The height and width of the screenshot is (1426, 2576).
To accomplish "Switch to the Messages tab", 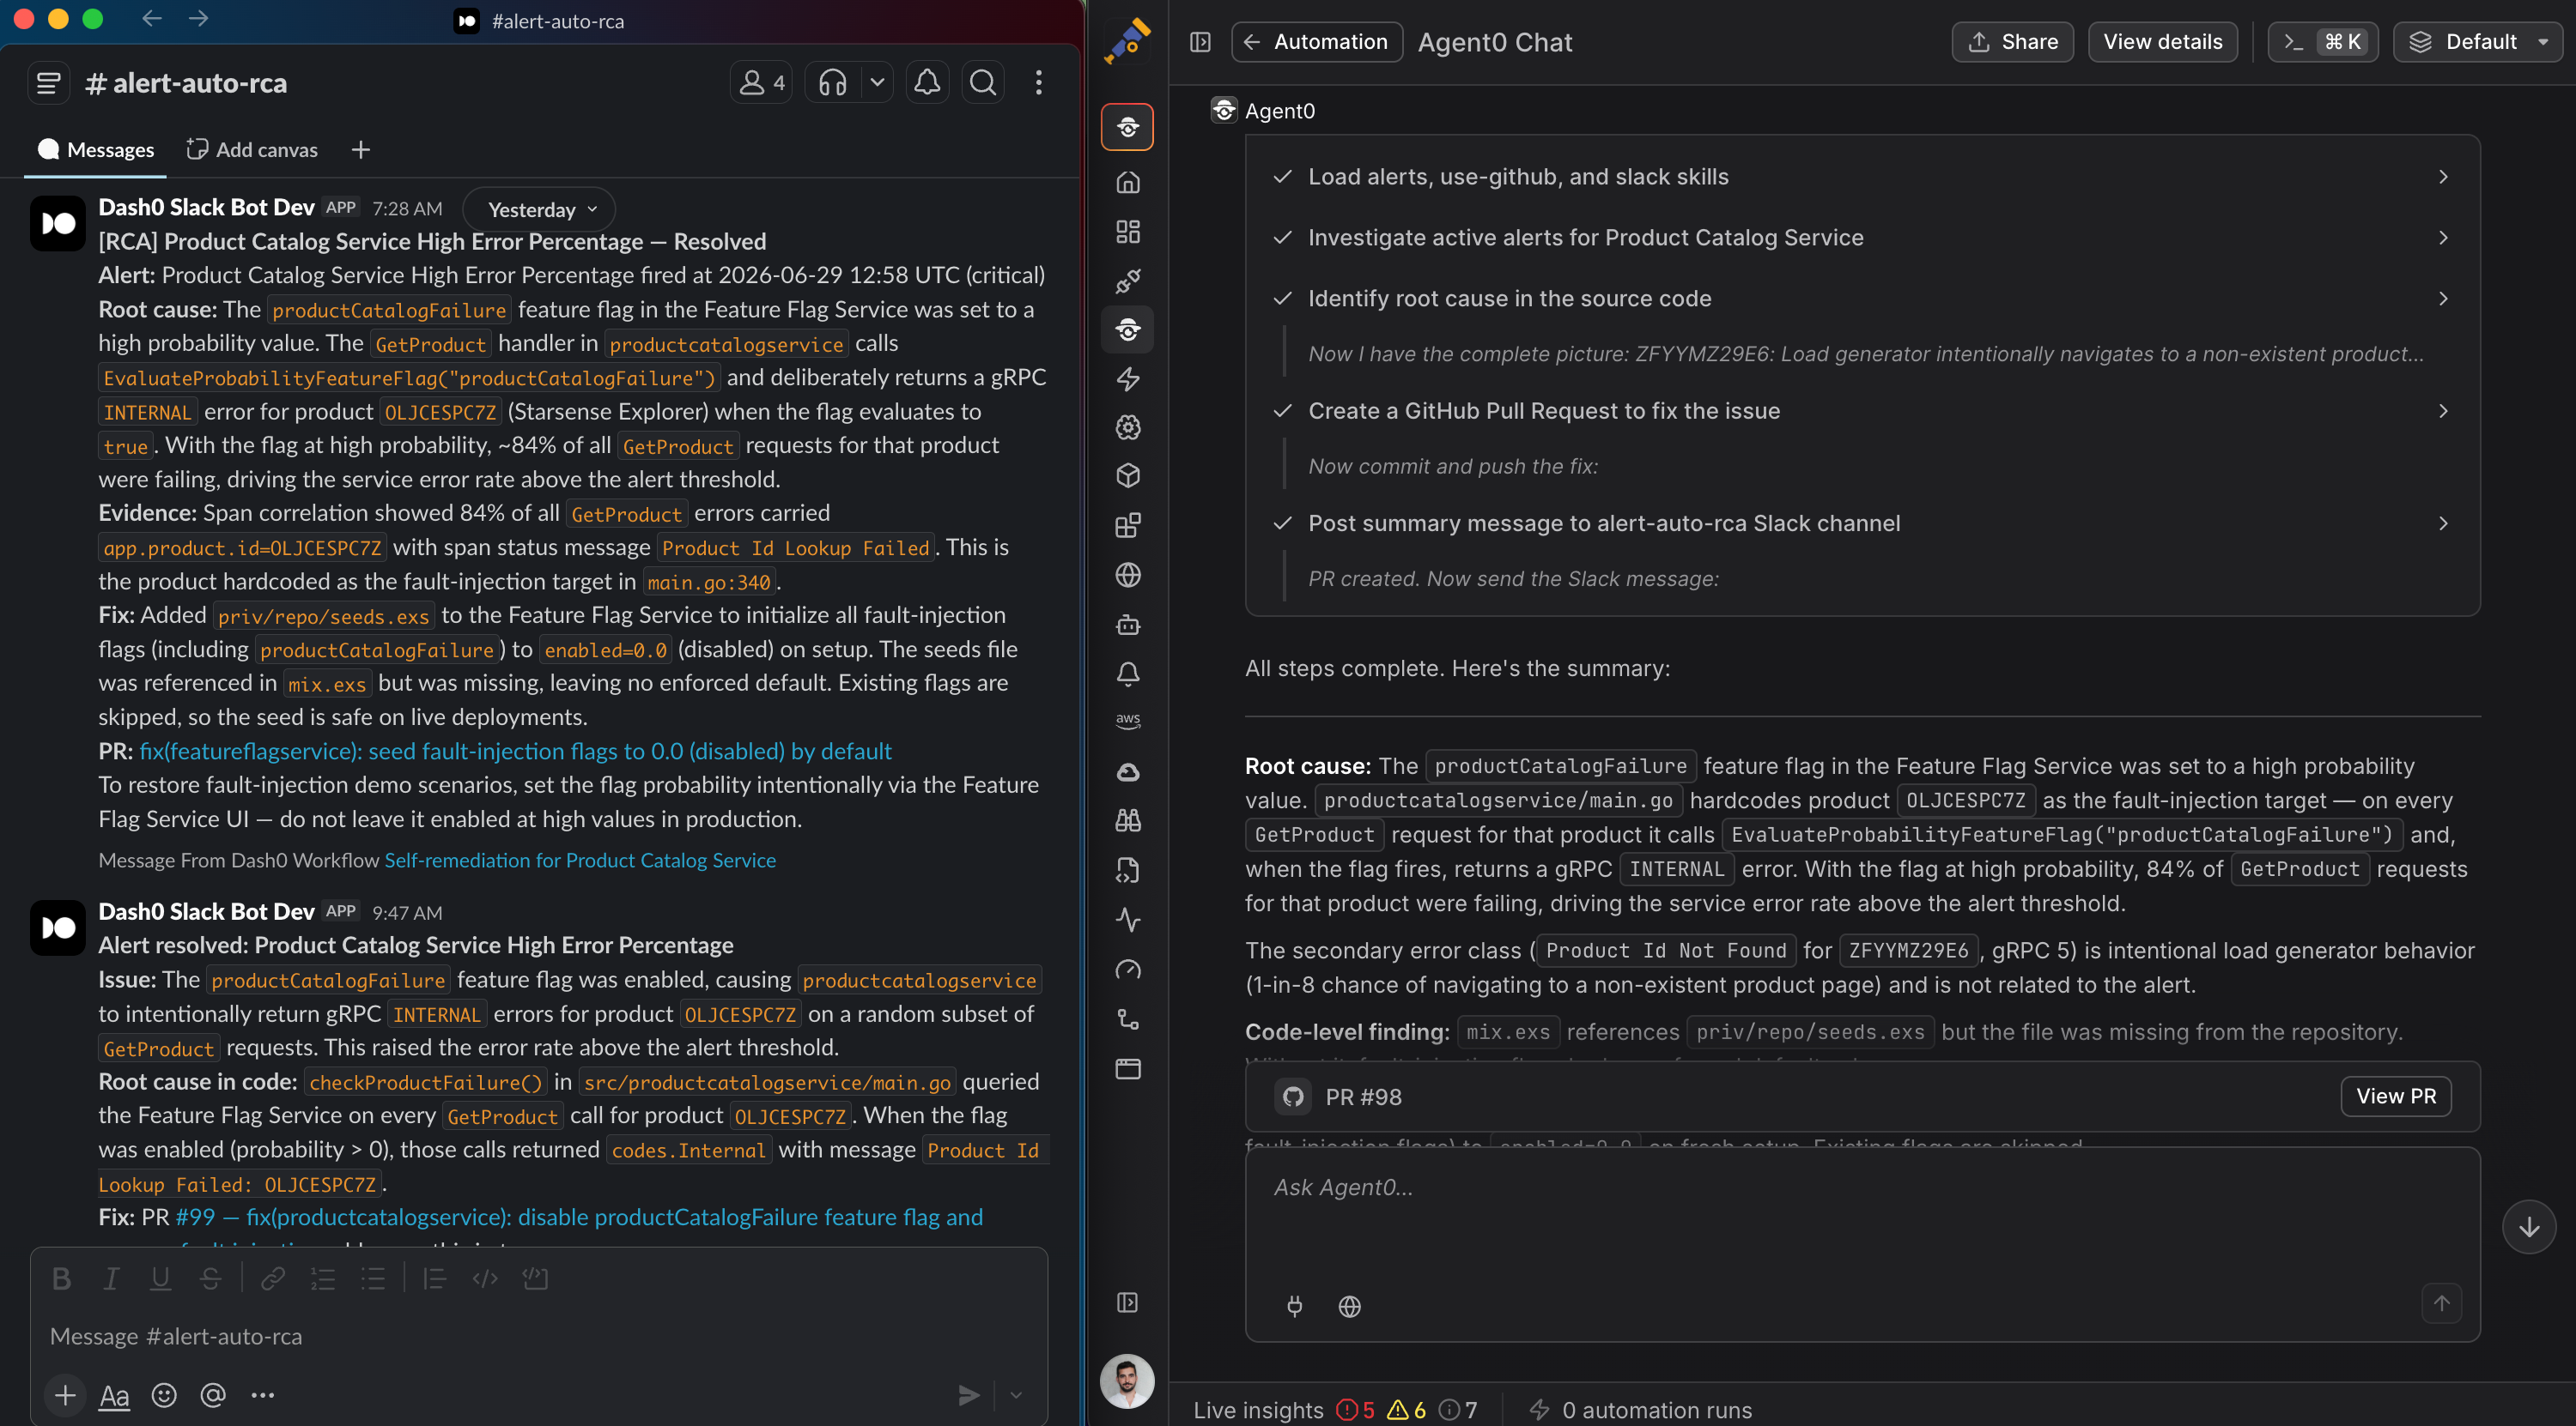I will tap(96, 150).
